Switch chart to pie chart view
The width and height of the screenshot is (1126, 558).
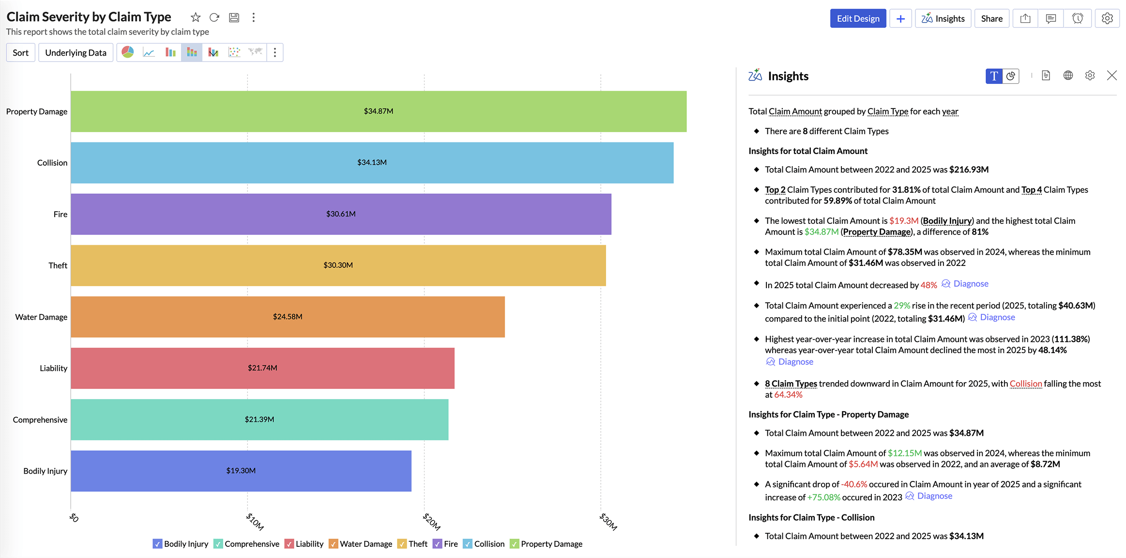[128, 52]
